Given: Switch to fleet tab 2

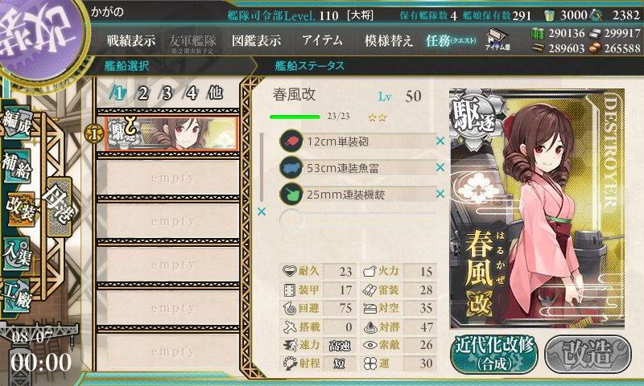Looking at the screenshot, I should (x=143, y=93).
